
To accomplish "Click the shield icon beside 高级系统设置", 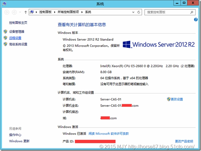I will (5, 44).
